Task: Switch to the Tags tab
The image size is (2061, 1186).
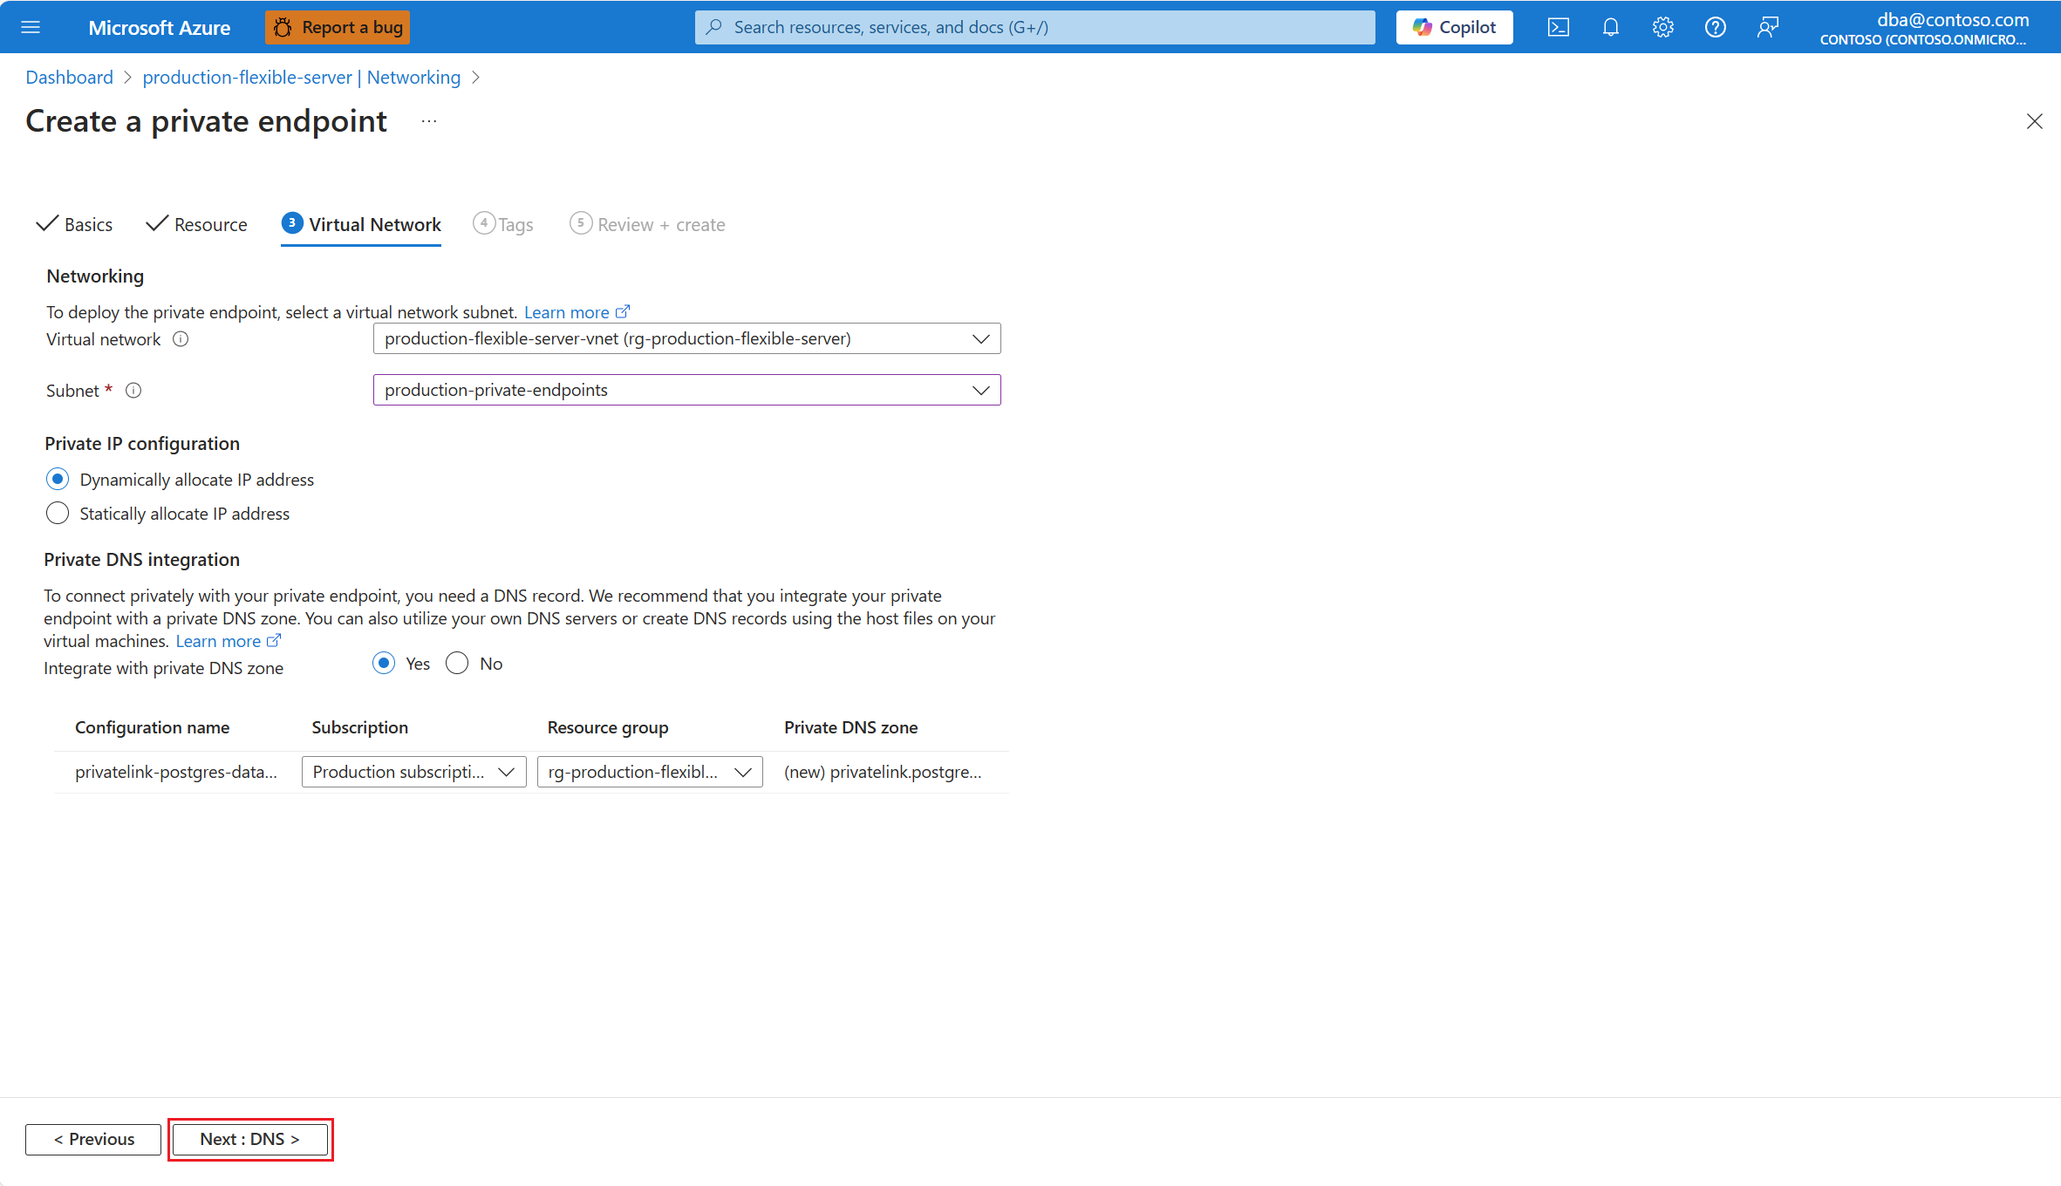Action: point(504,225)
